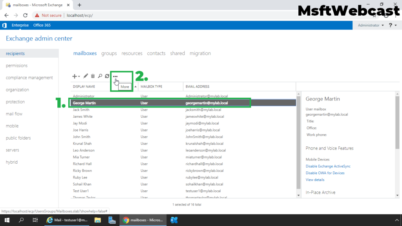Viewport: 402px width, 226px height.
Task: Click the Not secure warning icon
Action: click(37, 15)
